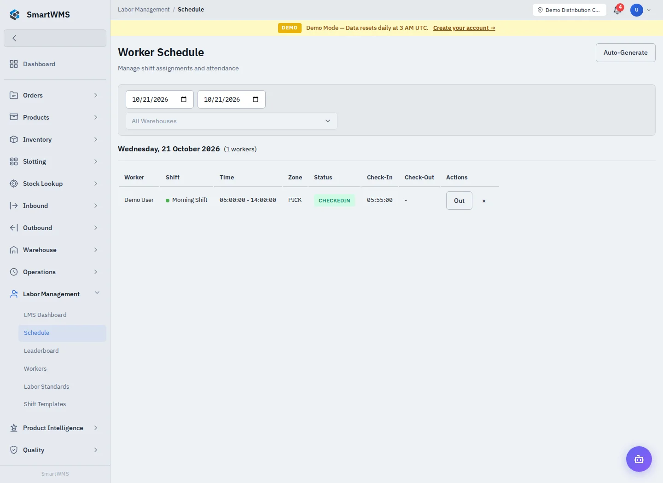Check out Demo User with Out button

pos(459,201)
